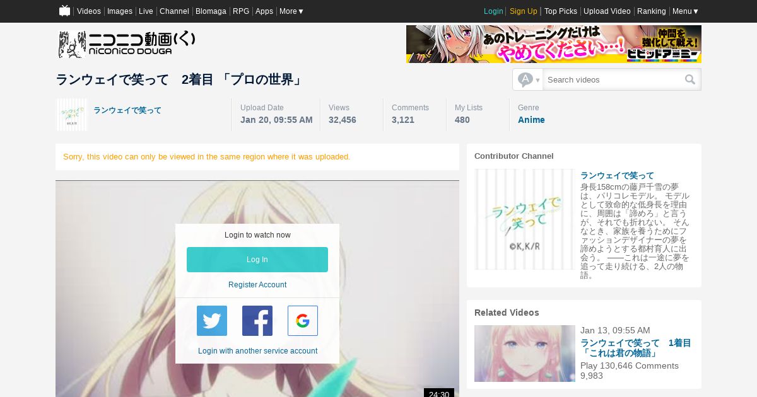Click the upload date Jan 20, 09:55 AM
757x397 pixels.
pyautogui.click(x=276, y=120)
